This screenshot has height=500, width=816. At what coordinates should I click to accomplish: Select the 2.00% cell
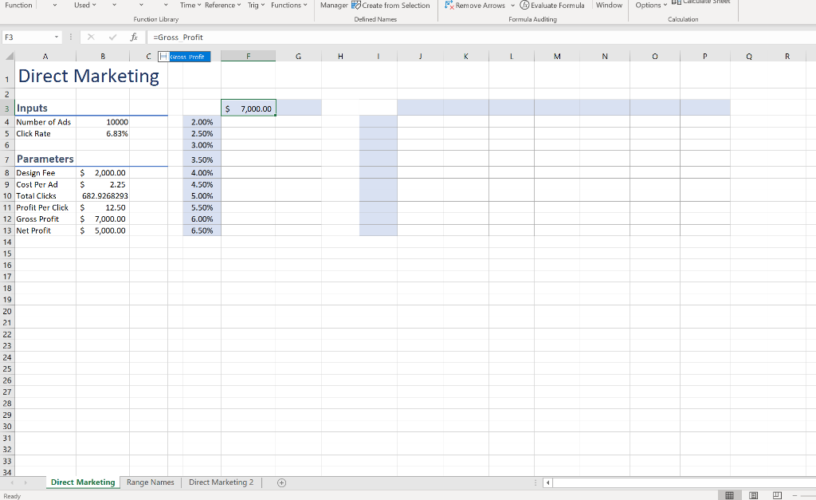click(202, 122)
